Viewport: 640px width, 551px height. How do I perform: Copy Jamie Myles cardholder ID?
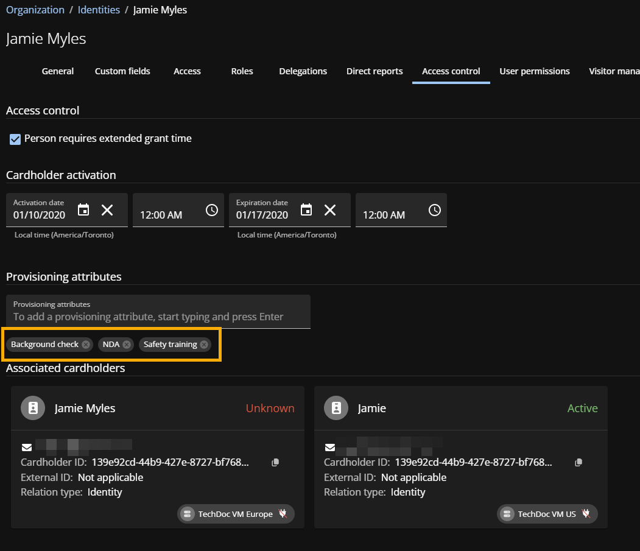pos(275,463)
